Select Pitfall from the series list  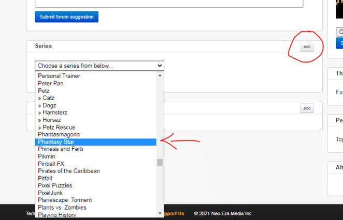[95, 178]
